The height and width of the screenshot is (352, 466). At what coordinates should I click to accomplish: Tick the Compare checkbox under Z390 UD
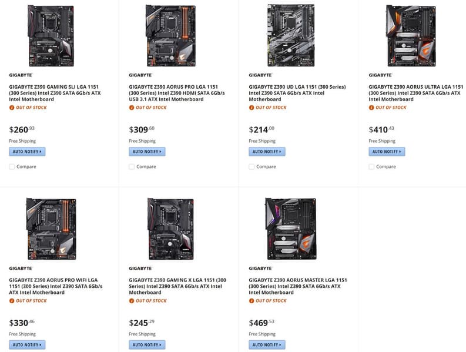pos(252,167)
